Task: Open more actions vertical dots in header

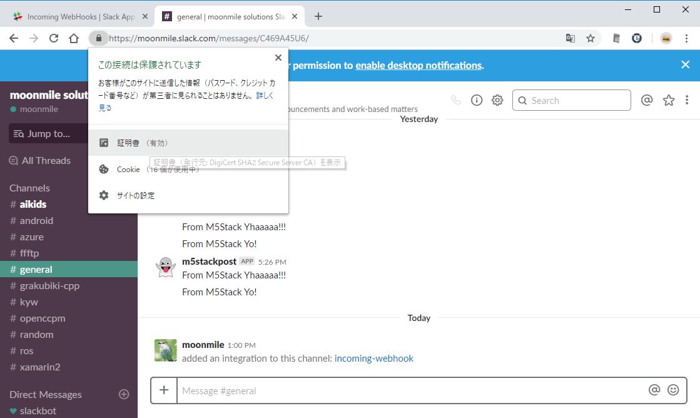Action: click(687, 100)
